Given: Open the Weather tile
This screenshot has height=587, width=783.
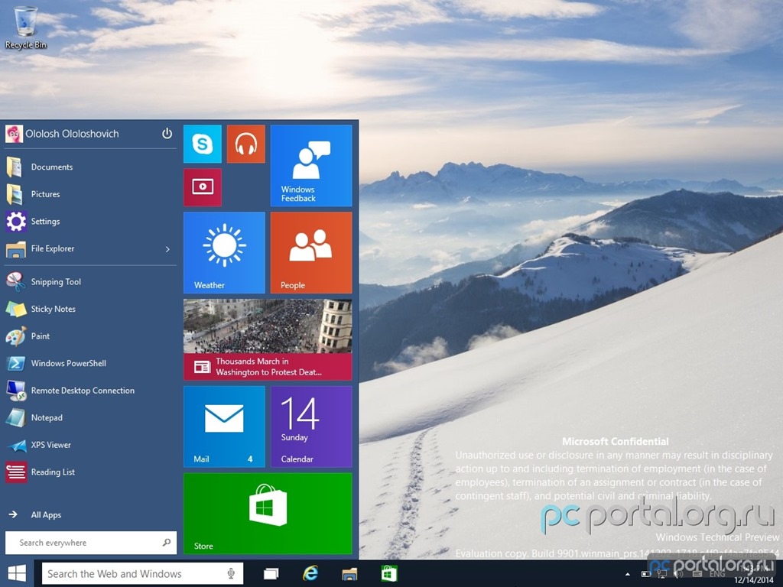Looking at the screenshot, I should (x=224, y=252).
